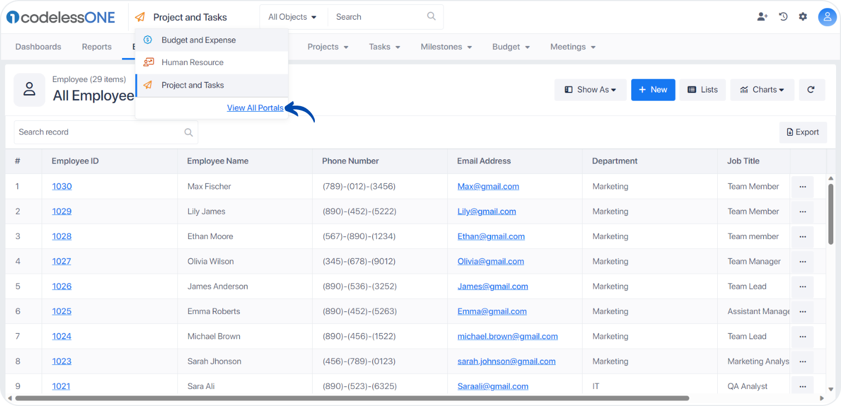Screen dimensions: 841x406
Task: Open row actions menu for Max Fischer
Action: point(803,187)
